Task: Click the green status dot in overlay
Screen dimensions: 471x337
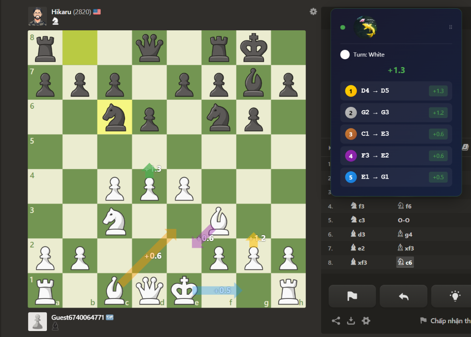Action: point(343,27)
